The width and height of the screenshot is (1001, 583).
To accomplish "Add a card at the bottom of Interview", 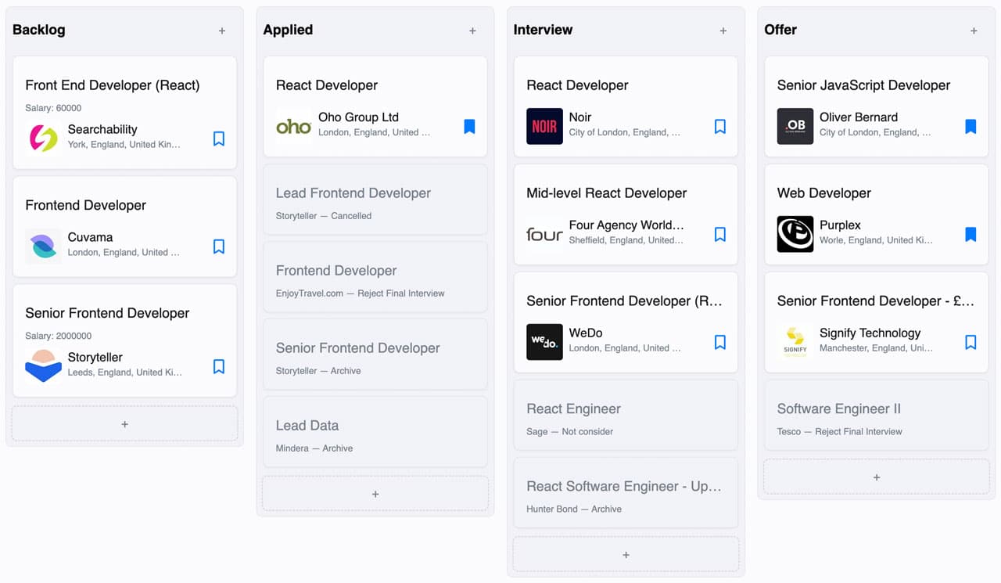I will (x=626, y=554).
